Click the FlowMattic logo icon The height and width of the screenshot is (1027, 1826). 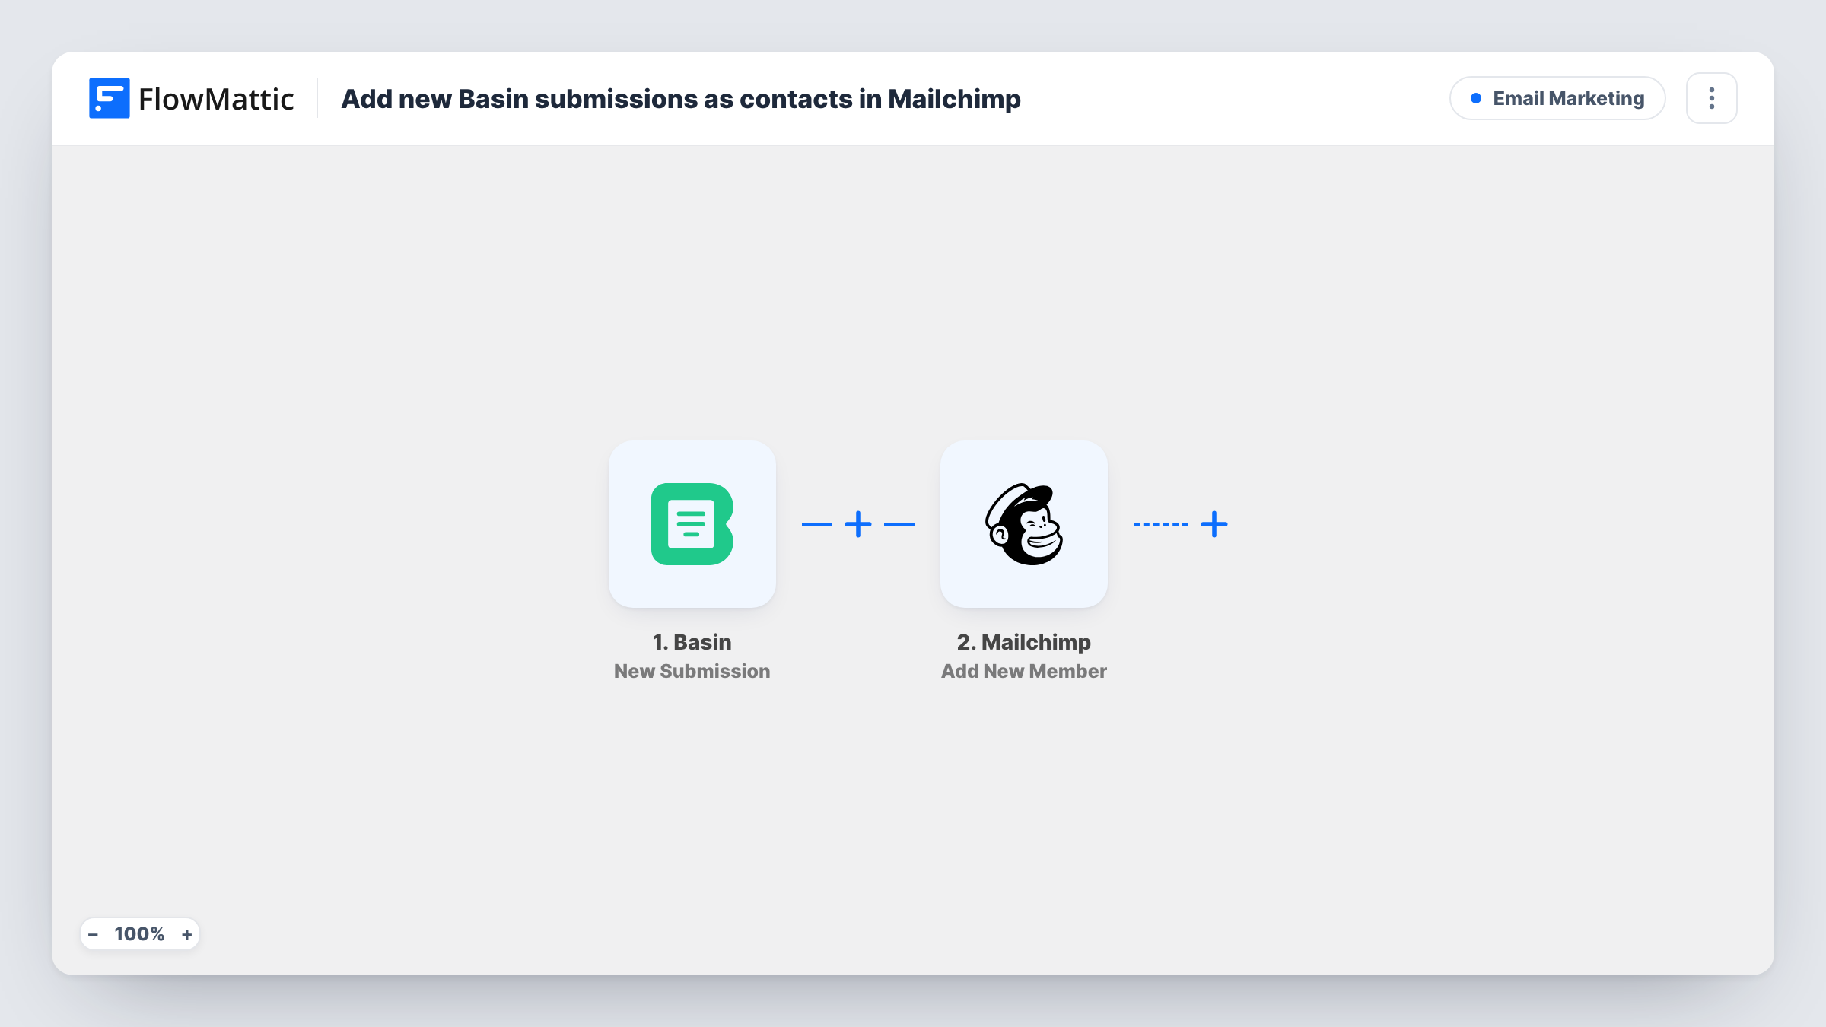pos(109,98)
